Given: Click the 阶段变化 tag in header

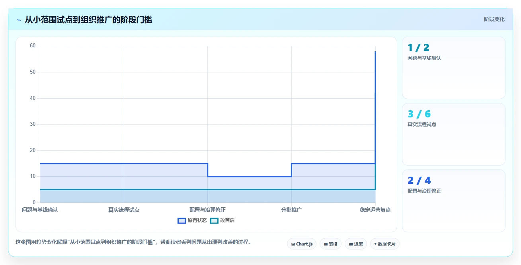Looking at the screenshot, I should pos(494,19).
